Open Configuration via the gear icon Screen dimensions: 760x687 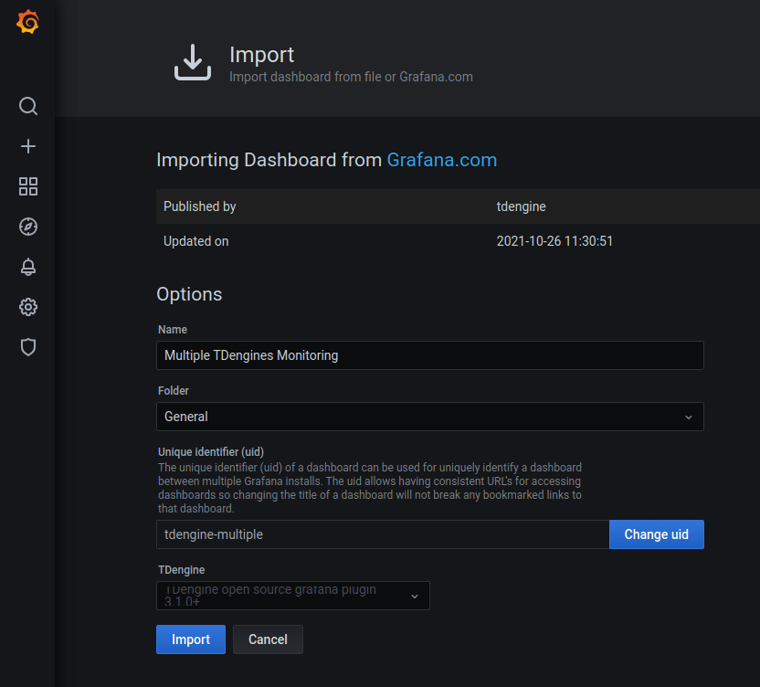pos(28,307)
